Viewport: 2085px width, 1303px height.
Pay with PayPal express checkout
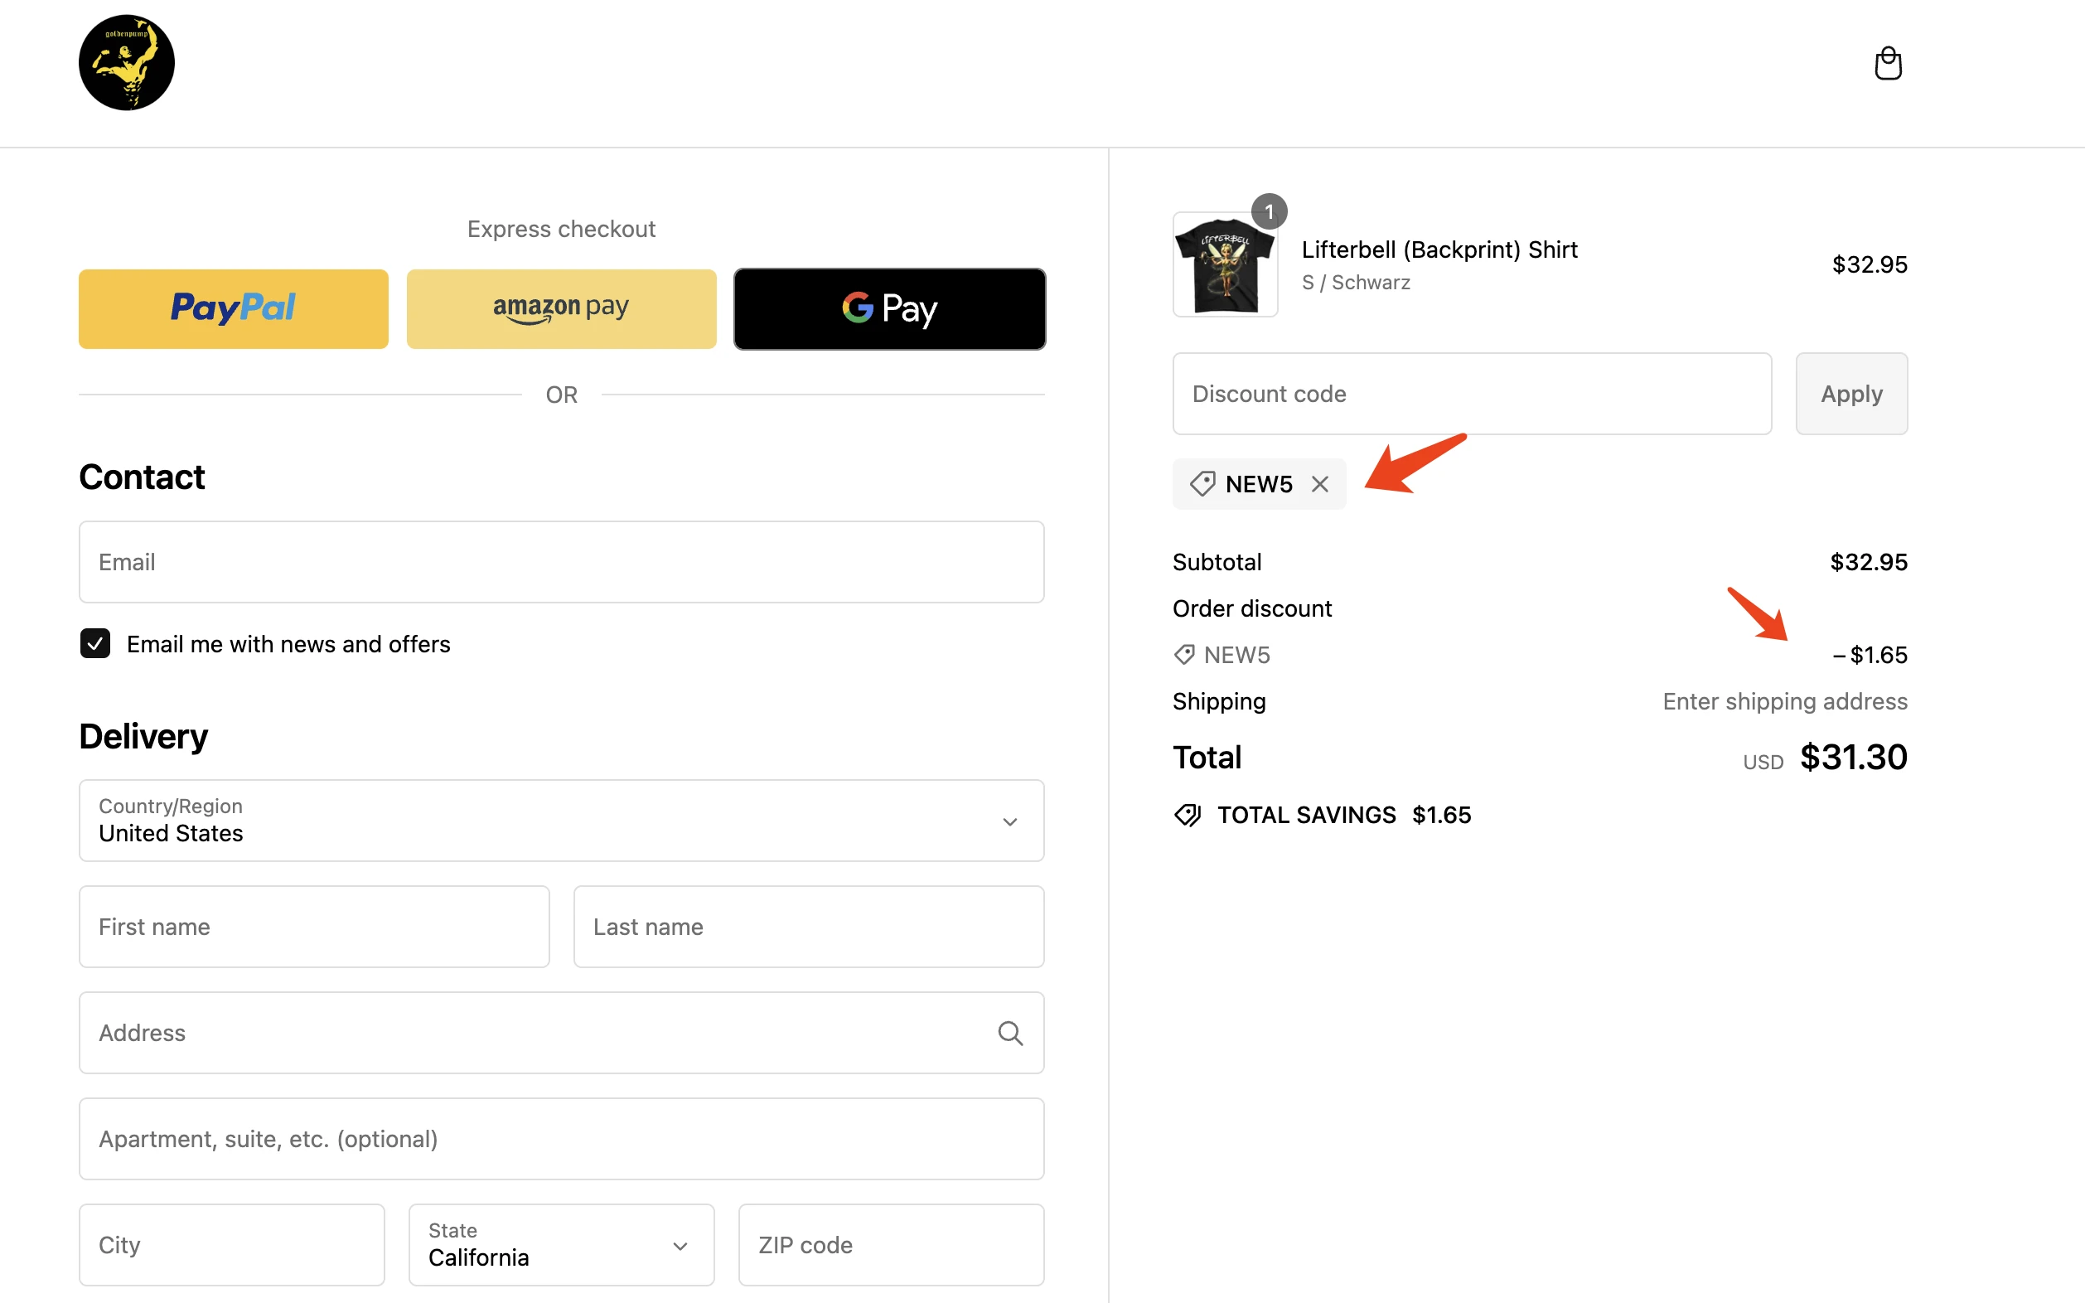coord(234,309)
